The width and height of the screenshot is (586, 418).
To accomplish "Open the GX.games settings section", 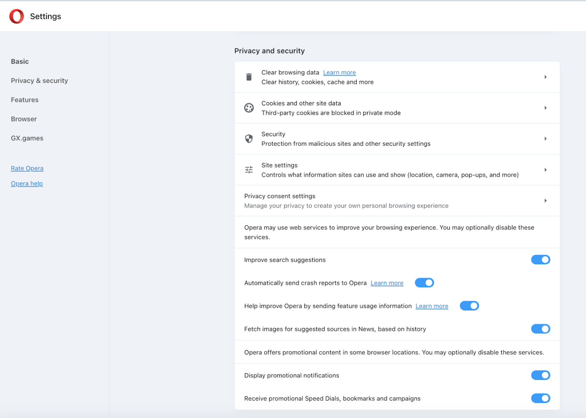I will (27, 138).
